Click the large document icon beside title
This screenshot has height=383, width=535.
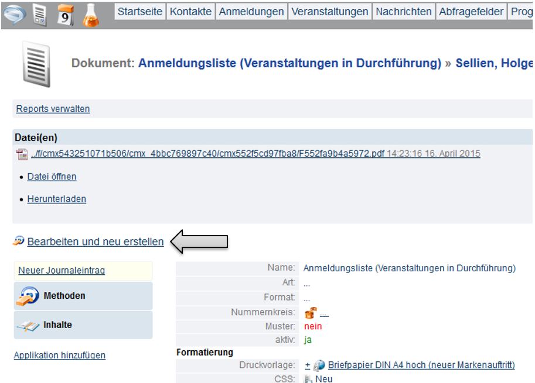(x=36, y=64)
